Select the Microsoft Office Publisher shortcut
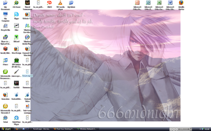The image size is (211, 131). [x=148, y=5]
